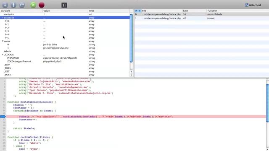
Task: Click the red Stop debugging button
Action: [42, 5]
